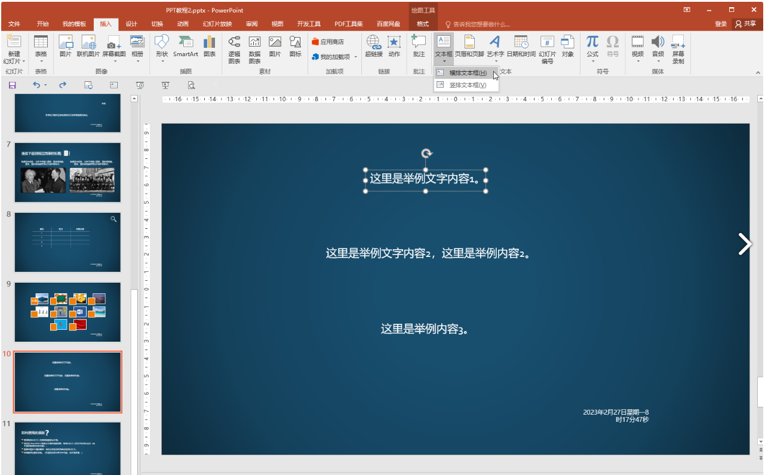Start 屏幕录制 screen recording
Screen dimensions: 765x475
[678, 49]
